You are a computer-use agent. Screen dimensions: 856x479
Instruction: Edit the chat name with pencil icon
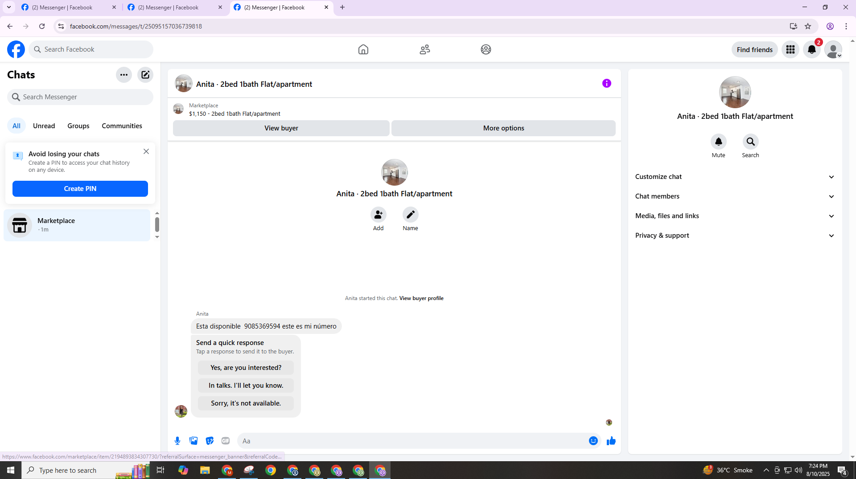click(410, 215)
